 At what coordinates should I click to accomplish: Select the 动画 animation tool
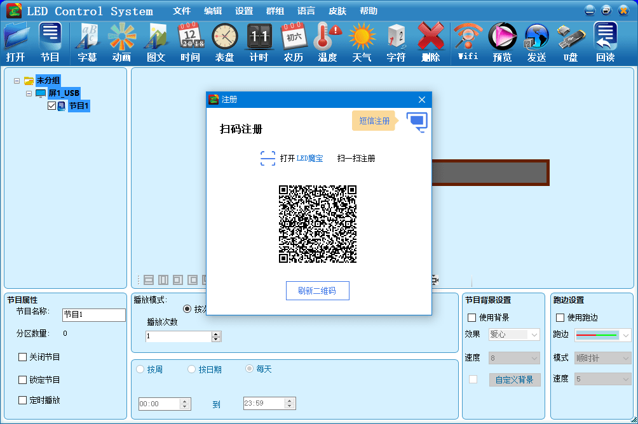pos(121,41)
